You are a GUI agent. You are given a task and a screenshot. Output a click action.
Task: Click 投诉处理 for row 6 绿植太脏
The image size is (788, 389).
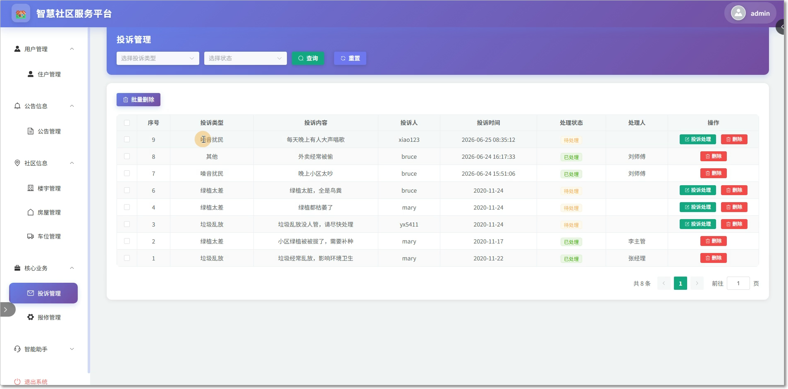pos(698,190)
